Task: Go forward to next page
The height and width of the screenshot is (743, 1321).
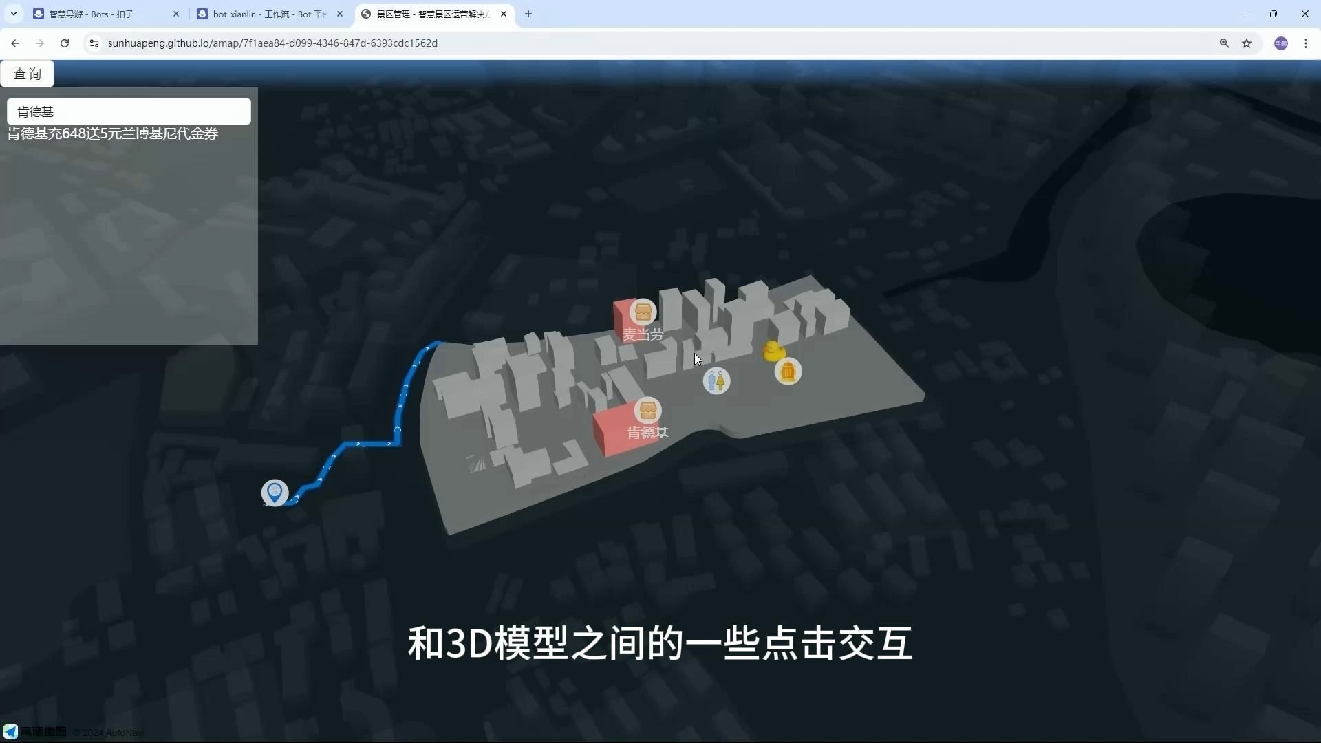Action: click(x=40, y=43)
